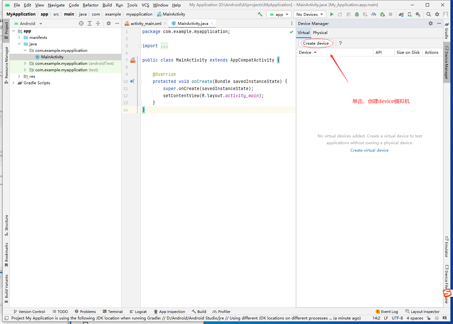Expand the com.example.myapplication (androidTest) package
453x324 pixels.
coord(25,64)
